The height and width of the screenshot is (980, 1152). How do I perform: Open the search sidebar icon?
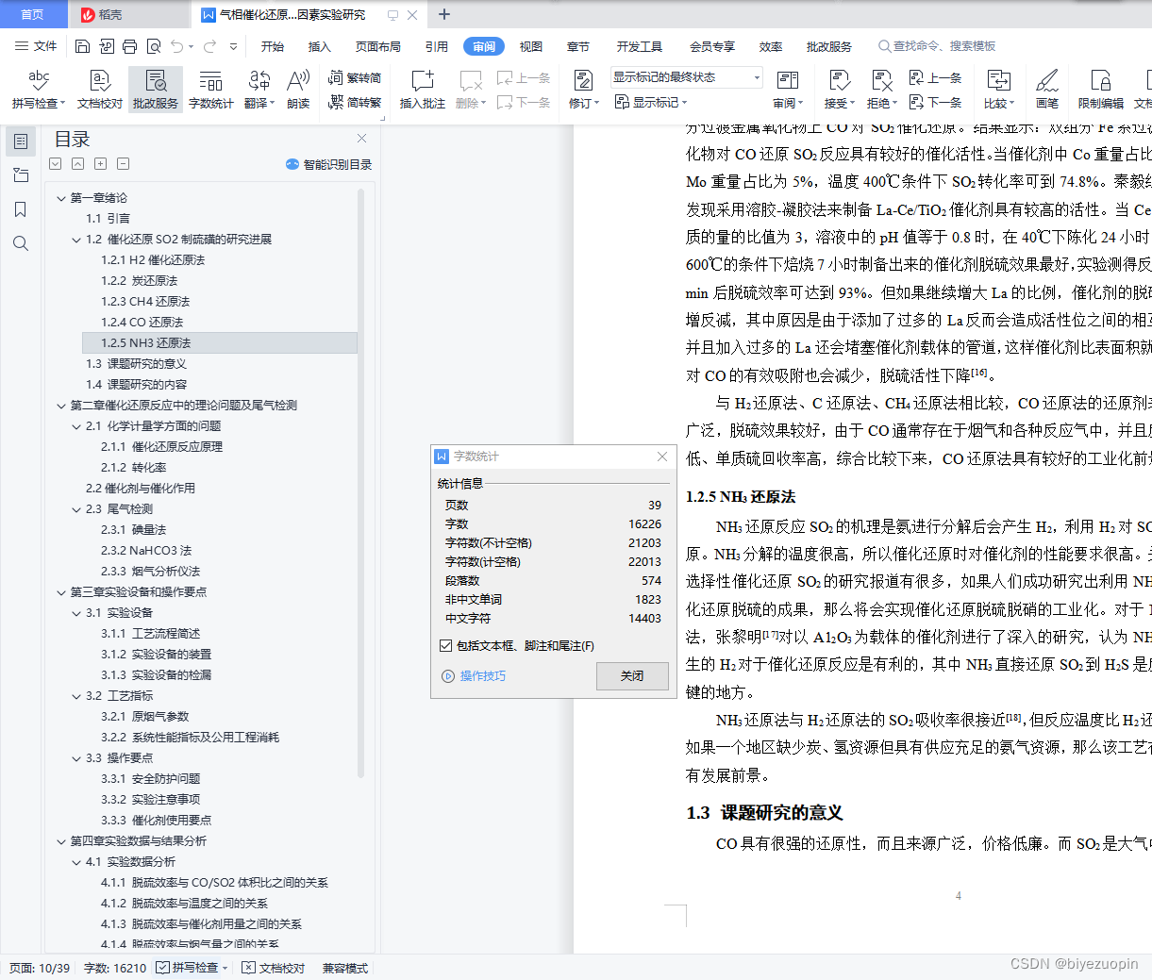21,243
